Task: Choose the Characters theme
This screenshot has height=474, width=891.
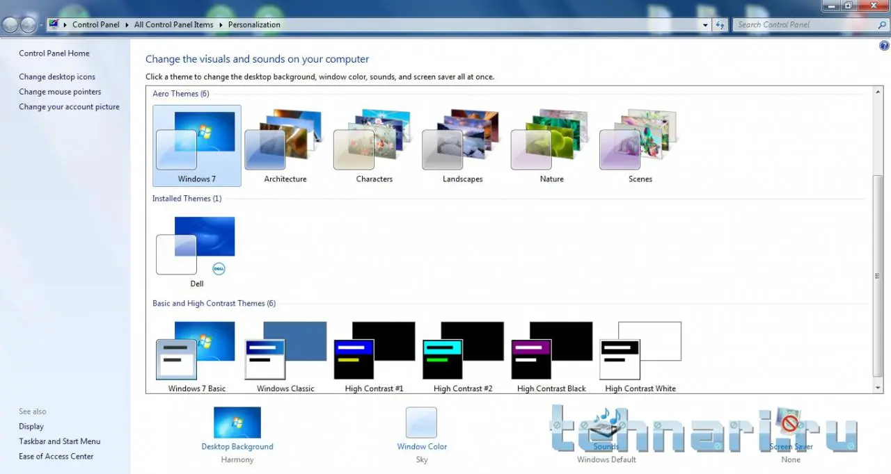Action: 374,146
